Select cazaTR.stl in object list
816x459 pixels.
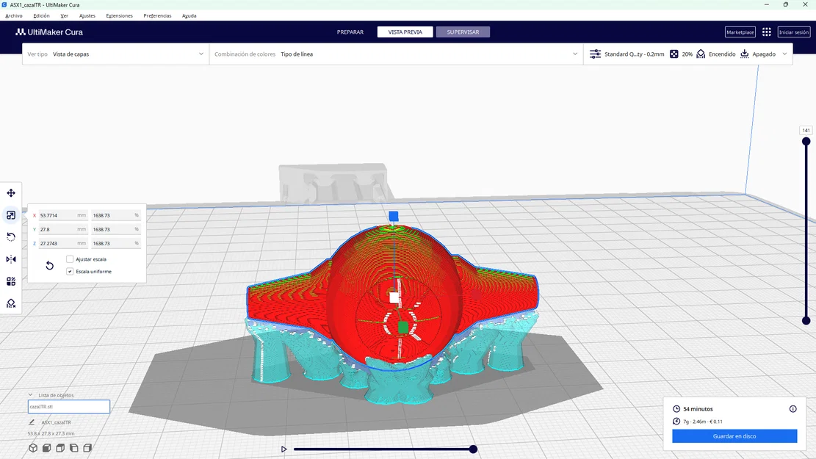pyautogui.click(x=69, y=406)
